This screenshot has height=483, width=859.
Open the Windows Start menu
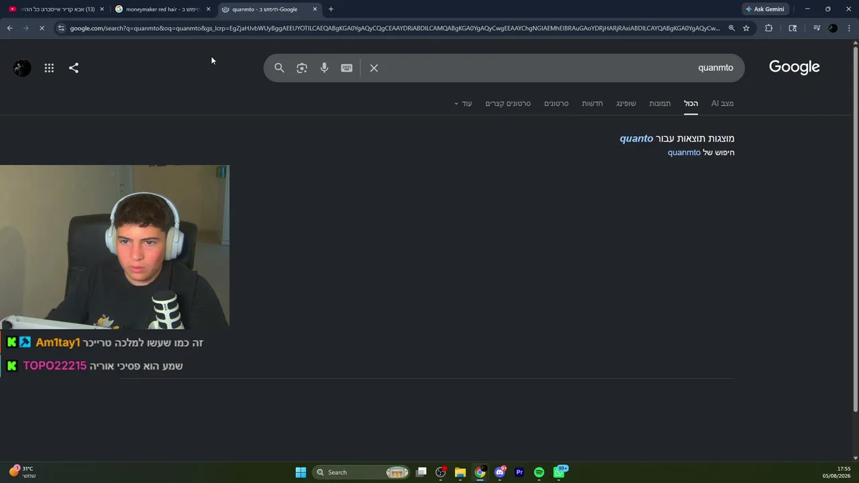click(x=301, y=472)
